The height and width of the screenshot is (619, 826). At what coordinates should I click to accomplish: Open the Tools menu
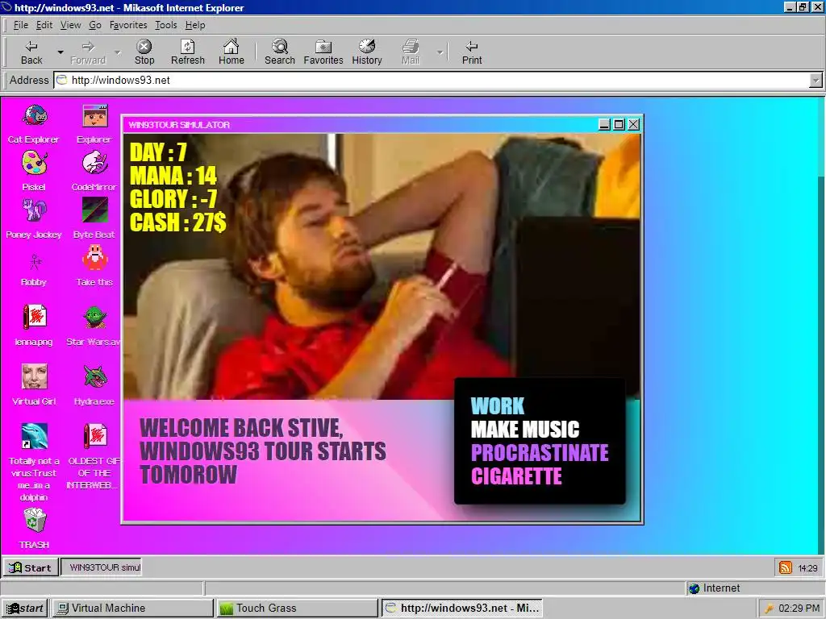tap(166, 25)
